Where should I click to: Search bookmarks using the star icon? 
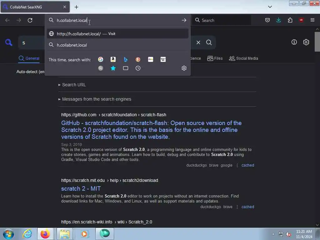pyautogui.click(x=113, y=68)
